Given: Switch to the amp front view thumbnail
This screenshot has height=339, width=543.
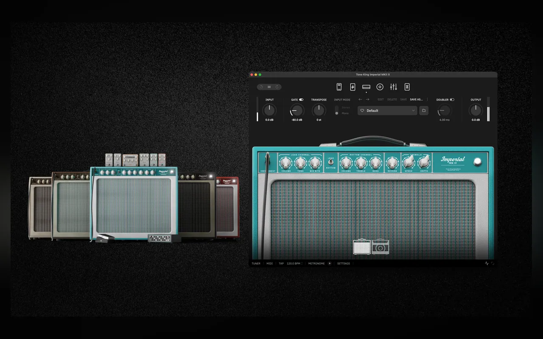Looking at the screenshot, I should pos(362,247).
